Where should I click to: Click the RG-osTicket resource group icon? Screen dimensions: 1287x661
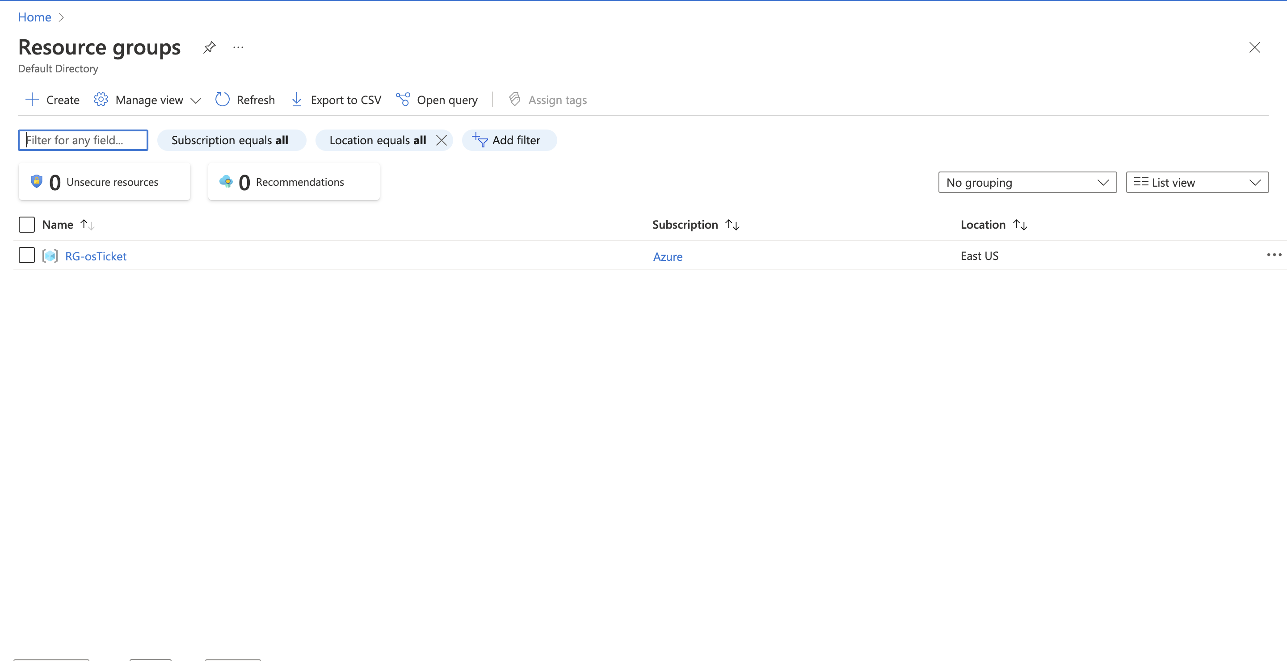[50, 256]
